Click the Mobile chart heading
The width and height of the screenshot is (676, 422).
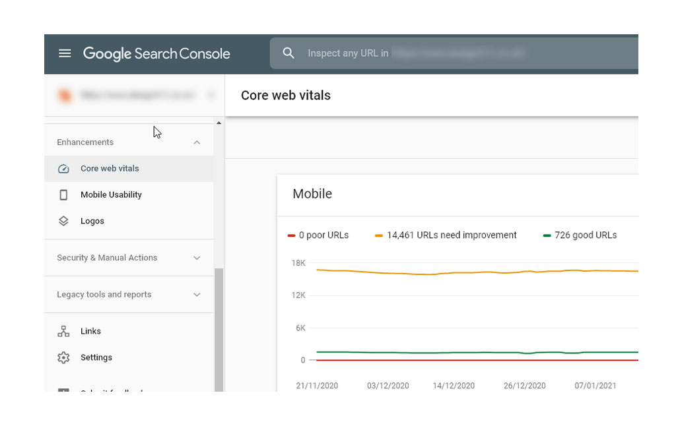tap(312, 194)
